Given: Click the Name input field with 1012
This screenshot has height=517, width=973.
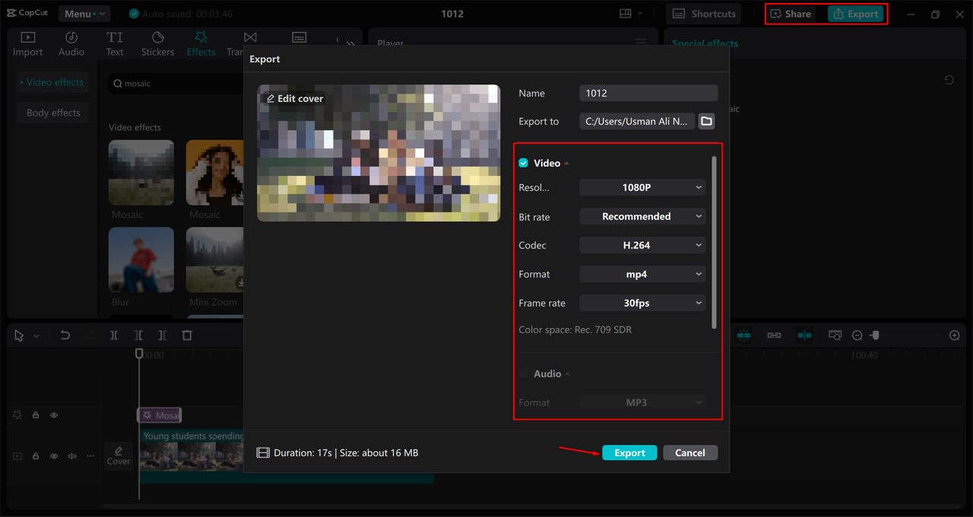Looking at the screenshot, I should tap(648, 93).
